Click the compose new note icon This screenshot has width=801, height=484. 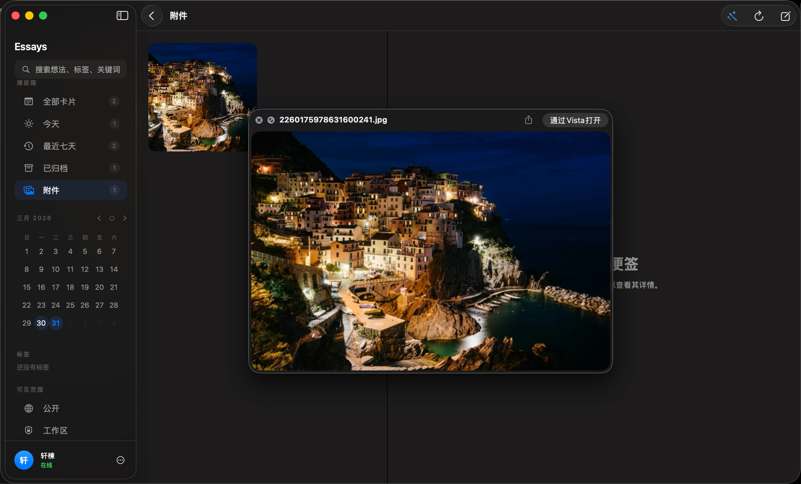(785, 16)
